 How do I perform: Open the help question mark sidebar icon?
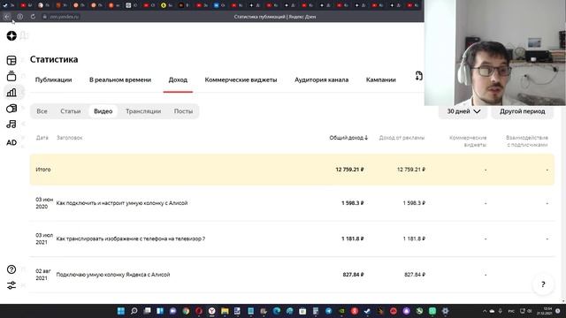[x=11, y=269]
